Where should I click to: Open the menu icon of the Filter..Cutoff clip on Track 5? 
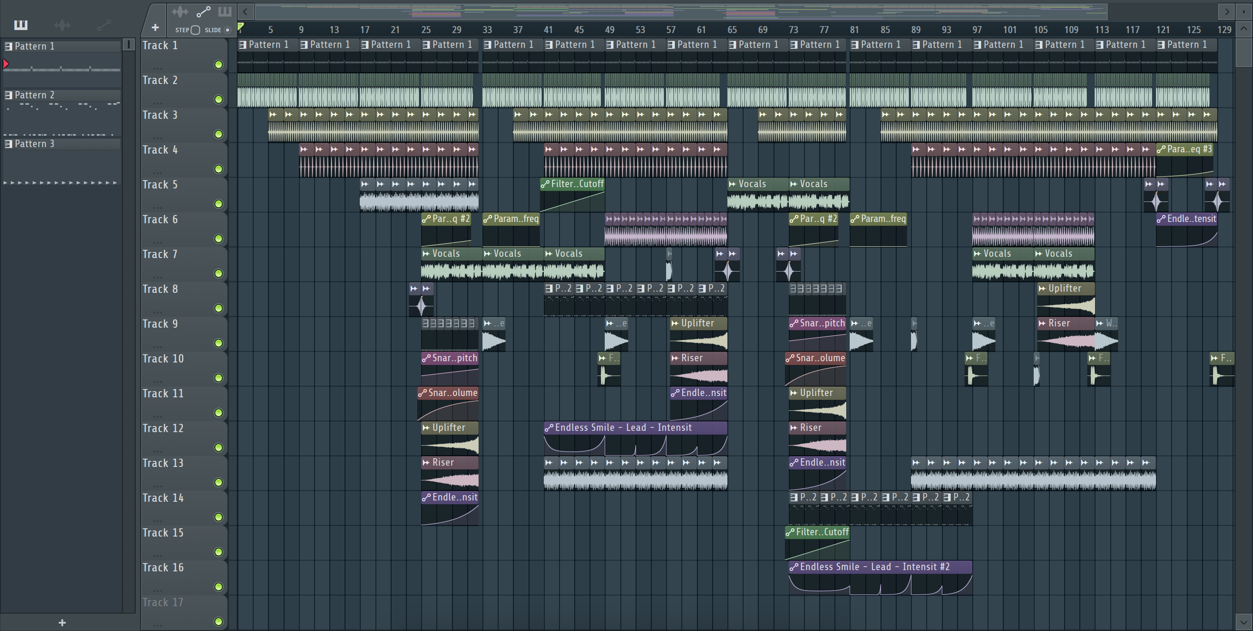point(545,184)
